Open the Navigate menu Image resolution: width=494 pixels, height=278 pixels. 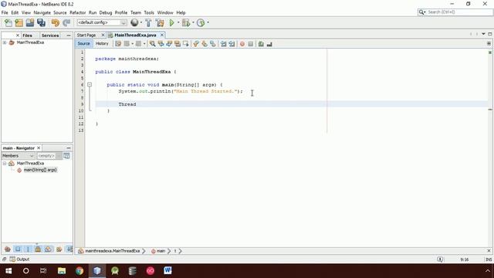tap(42, 12)
